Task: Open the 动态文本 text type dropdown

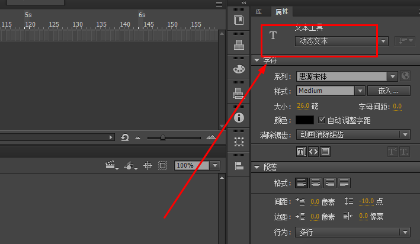Action: coord(342,41)
